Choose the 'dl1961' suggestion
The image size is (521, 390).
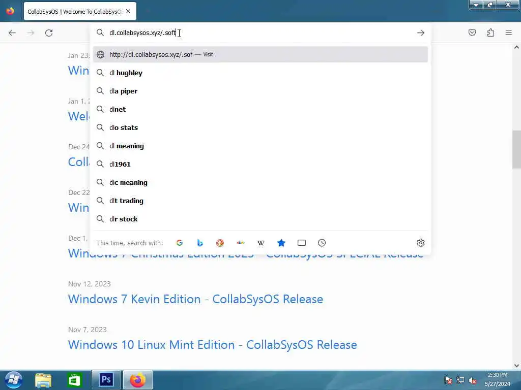pyautogui.click(x=260, y=164)
